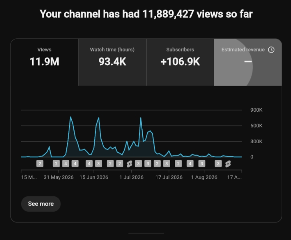Click the 900K gridline label
This screenshot has height=240, width=291.
256,110
